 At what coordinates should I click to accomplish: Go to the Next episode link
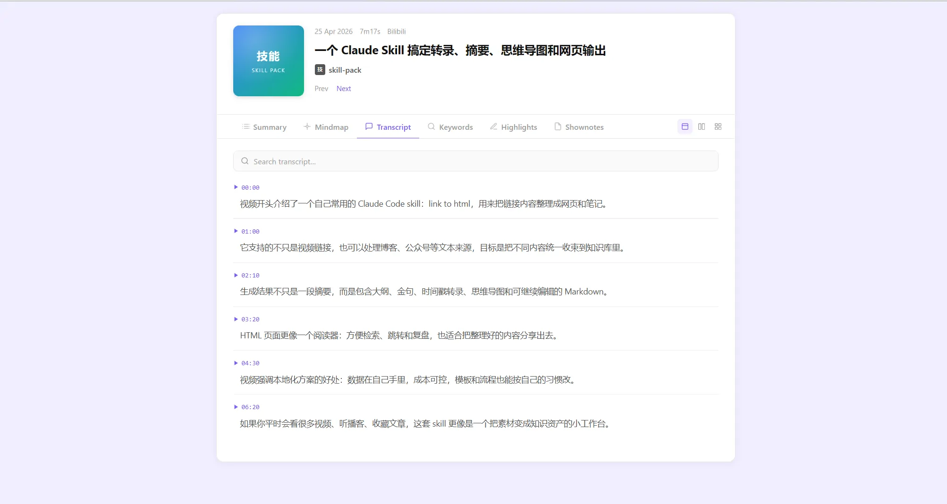[344, 89]
